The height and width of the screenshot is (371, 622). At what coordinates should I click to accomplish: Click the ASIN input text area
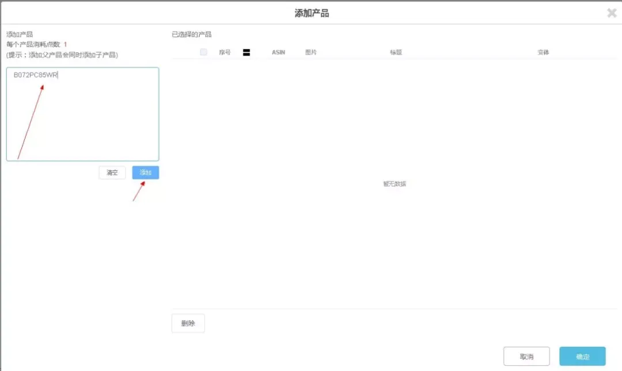(x=82, y=114)
